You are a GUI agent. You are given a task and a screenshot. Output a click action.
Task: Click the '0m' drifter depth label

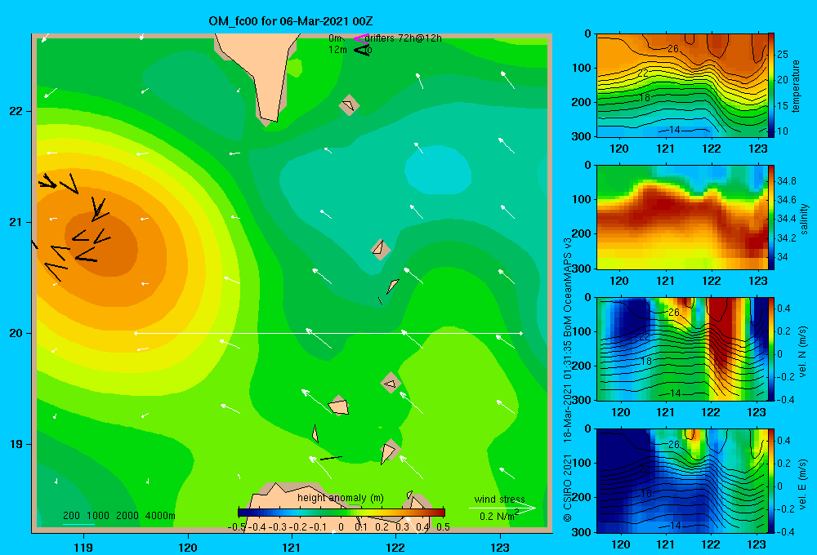[x=335, y=38]
